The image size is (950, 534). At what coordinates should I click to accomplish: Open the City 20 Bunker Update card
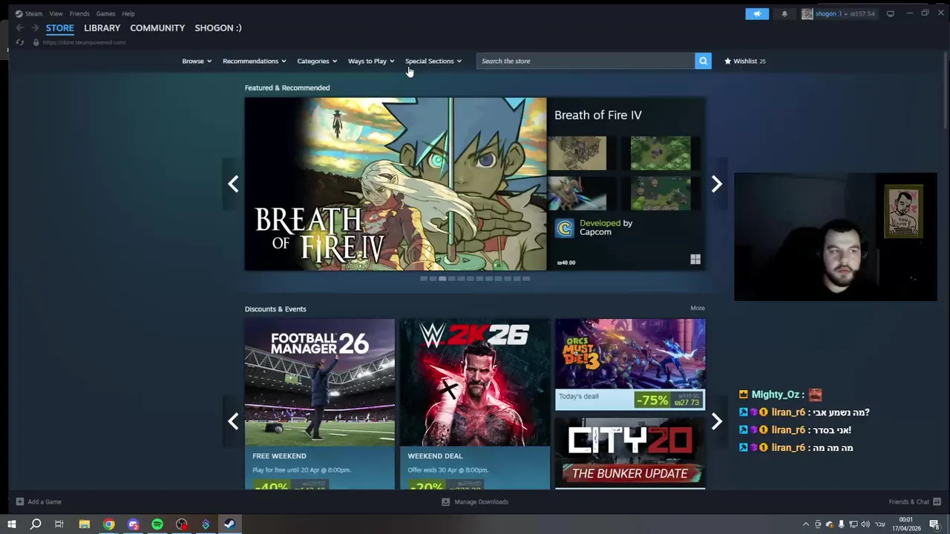point(630,452)
